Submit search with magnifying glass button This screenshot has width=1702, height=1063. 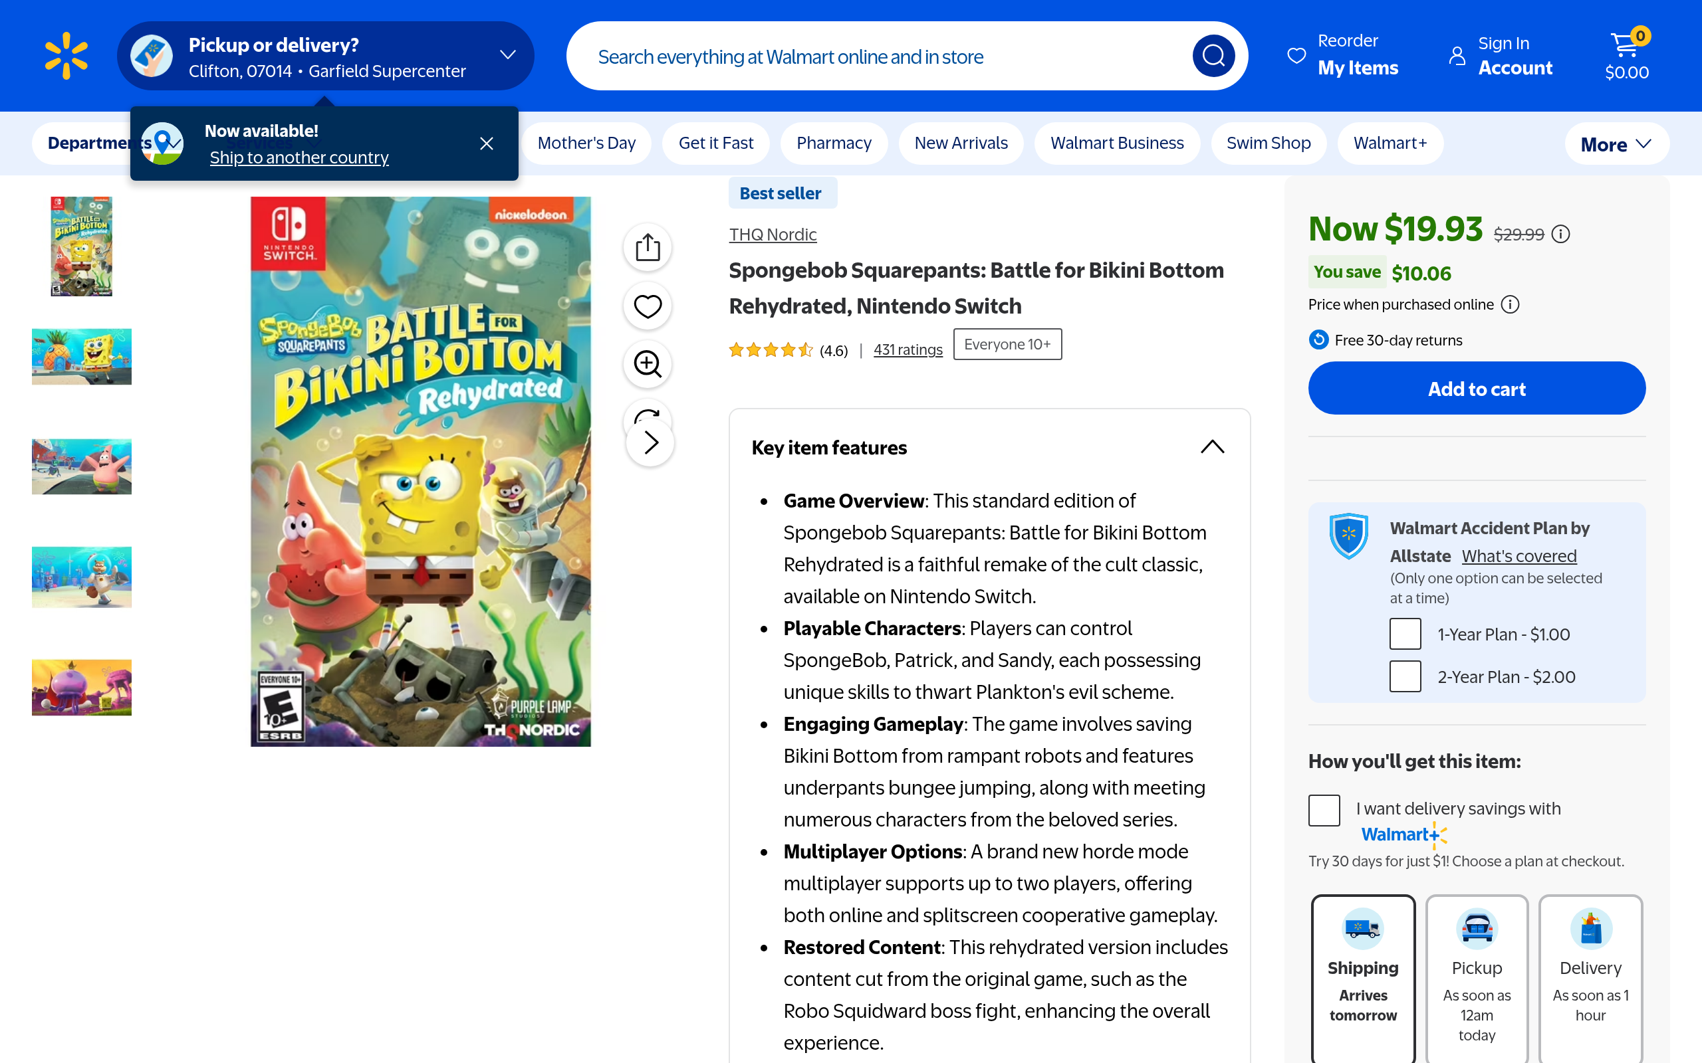[1213, 56]
